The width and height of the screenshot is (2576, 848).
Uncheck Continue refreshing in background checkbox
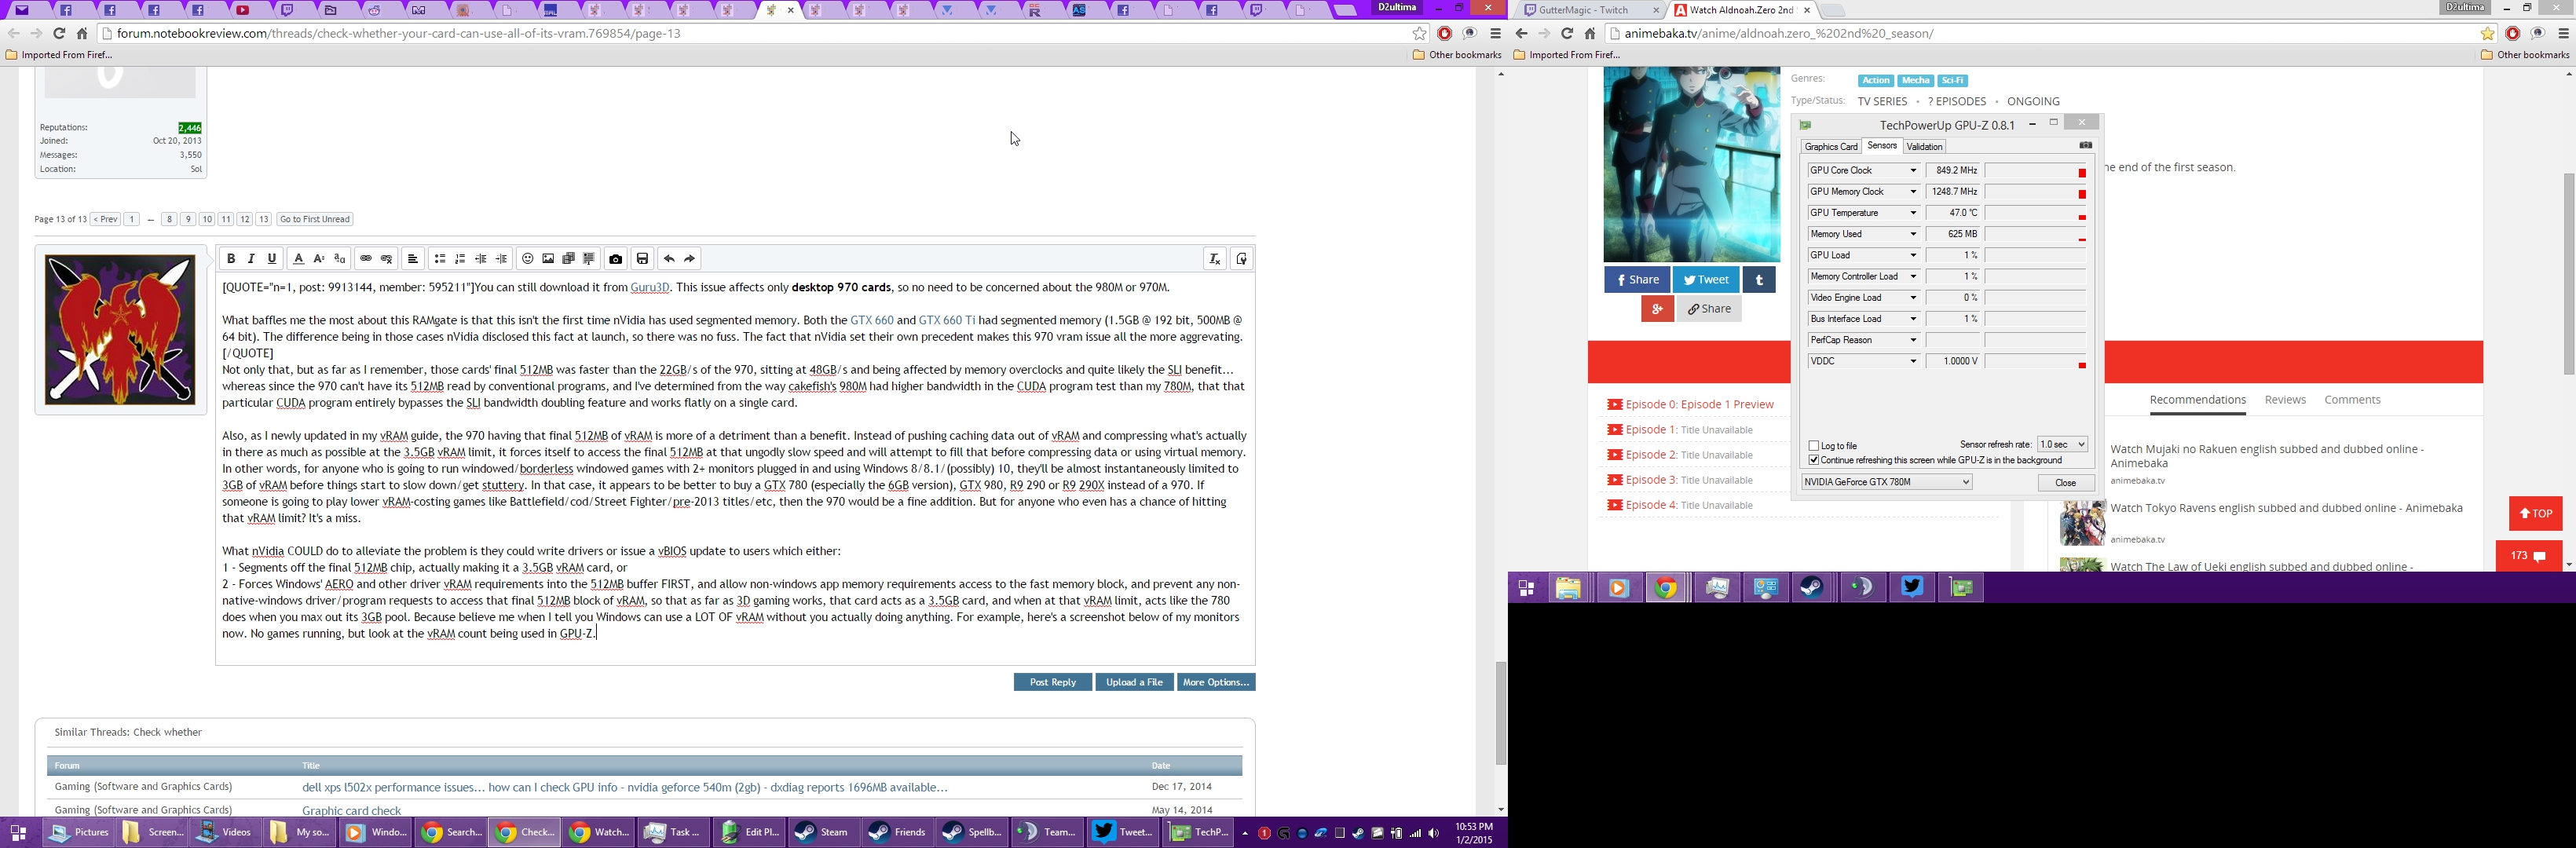click(x=1814, y=461)
